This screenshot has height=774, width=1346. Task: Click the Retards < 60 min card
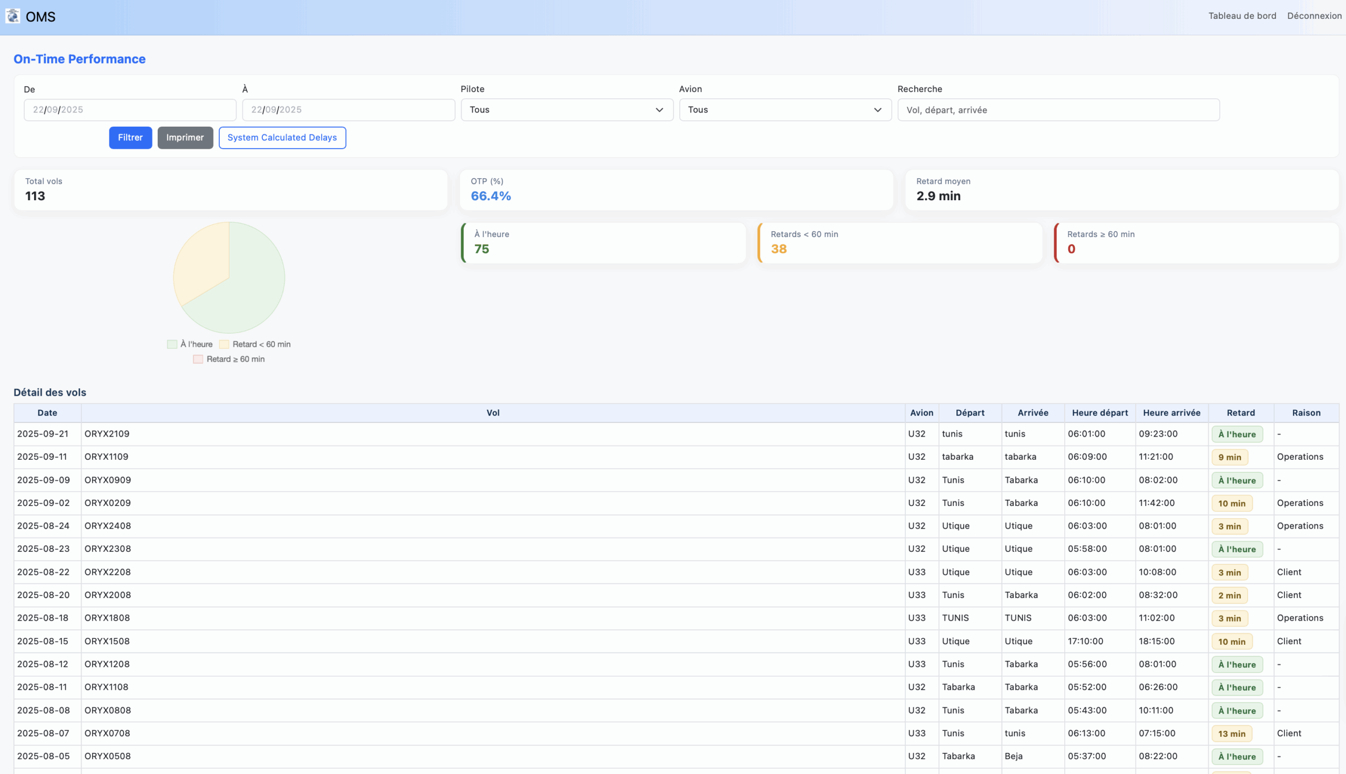tap(899, 243)
